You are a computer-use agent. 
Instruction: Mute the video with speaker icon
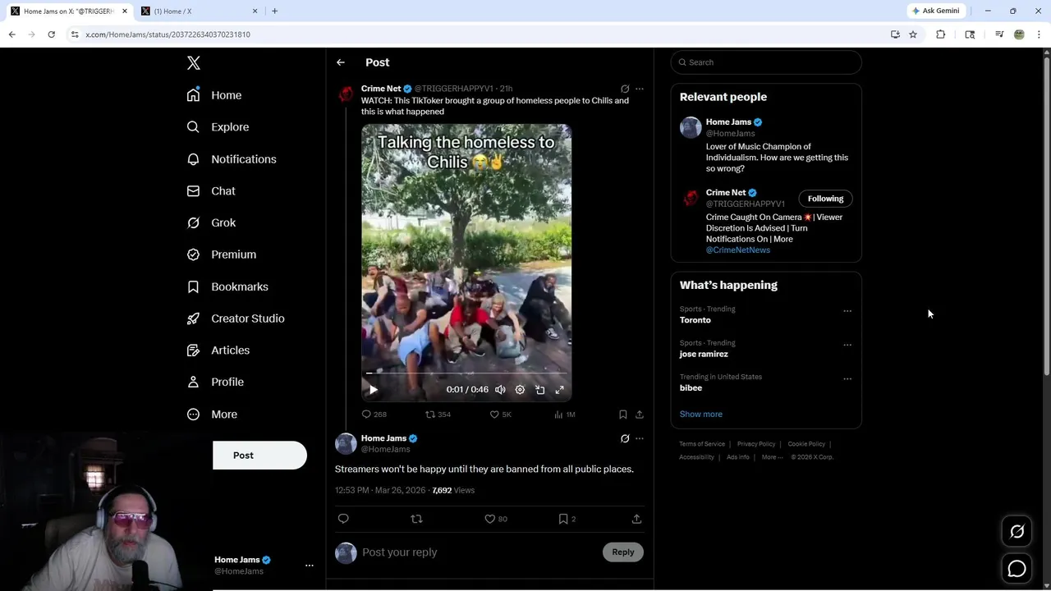pos(500,390)
